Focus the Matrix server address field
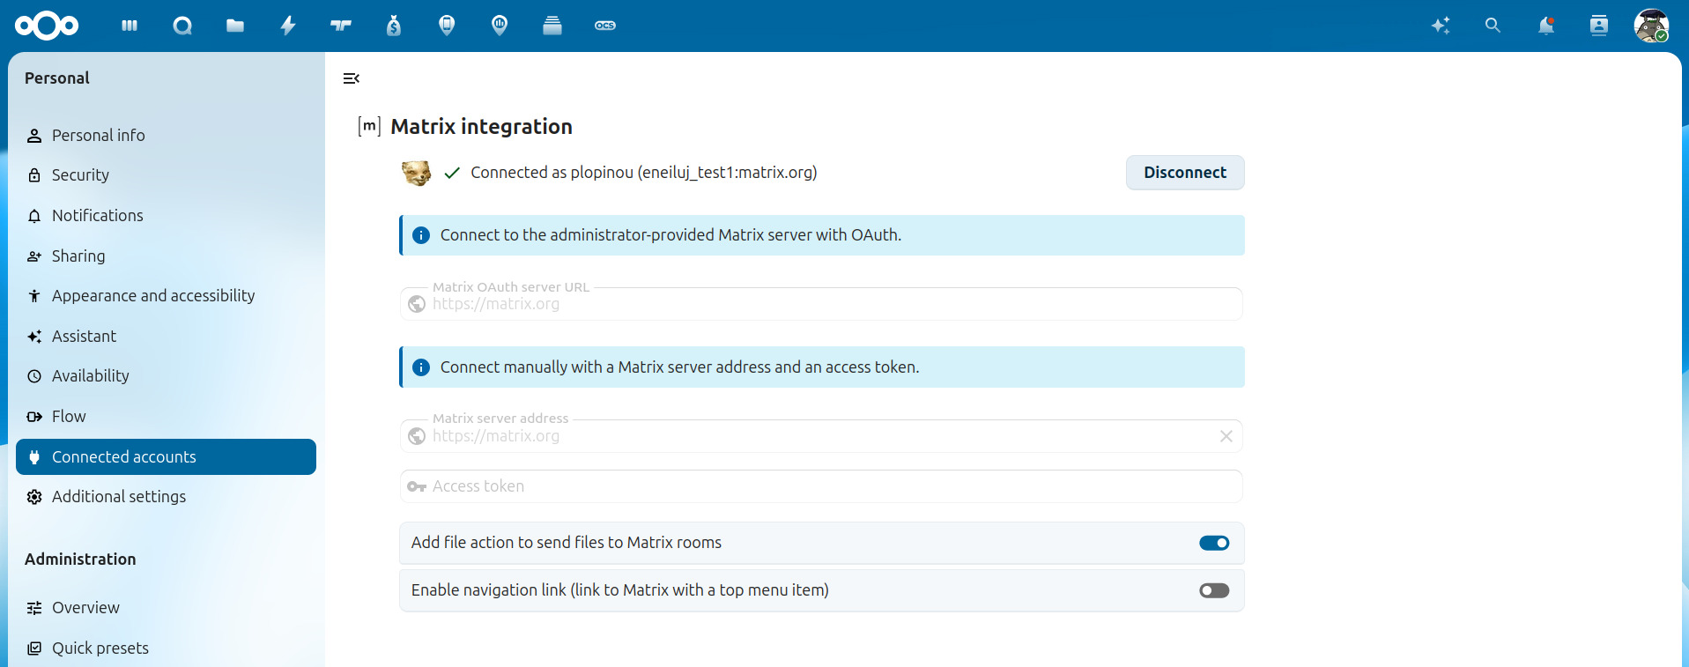Screen dimensions: 1689x667 pos(821,436)
